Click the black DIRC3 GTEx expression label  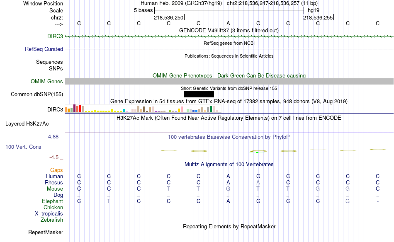pos(55,109)
